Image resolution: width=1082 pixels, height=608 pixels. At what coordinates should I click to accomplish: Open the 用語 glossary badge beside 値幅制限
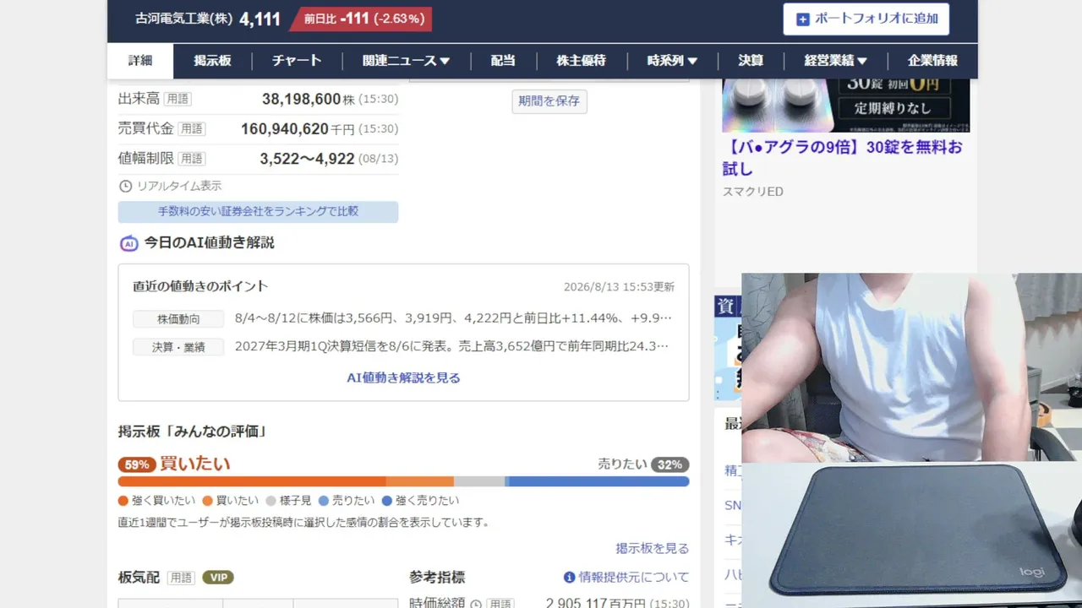pos(192,158)
